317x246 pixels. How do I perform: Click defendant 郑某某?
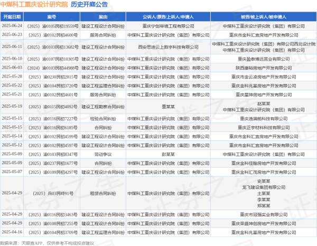[x=264, y=205]
